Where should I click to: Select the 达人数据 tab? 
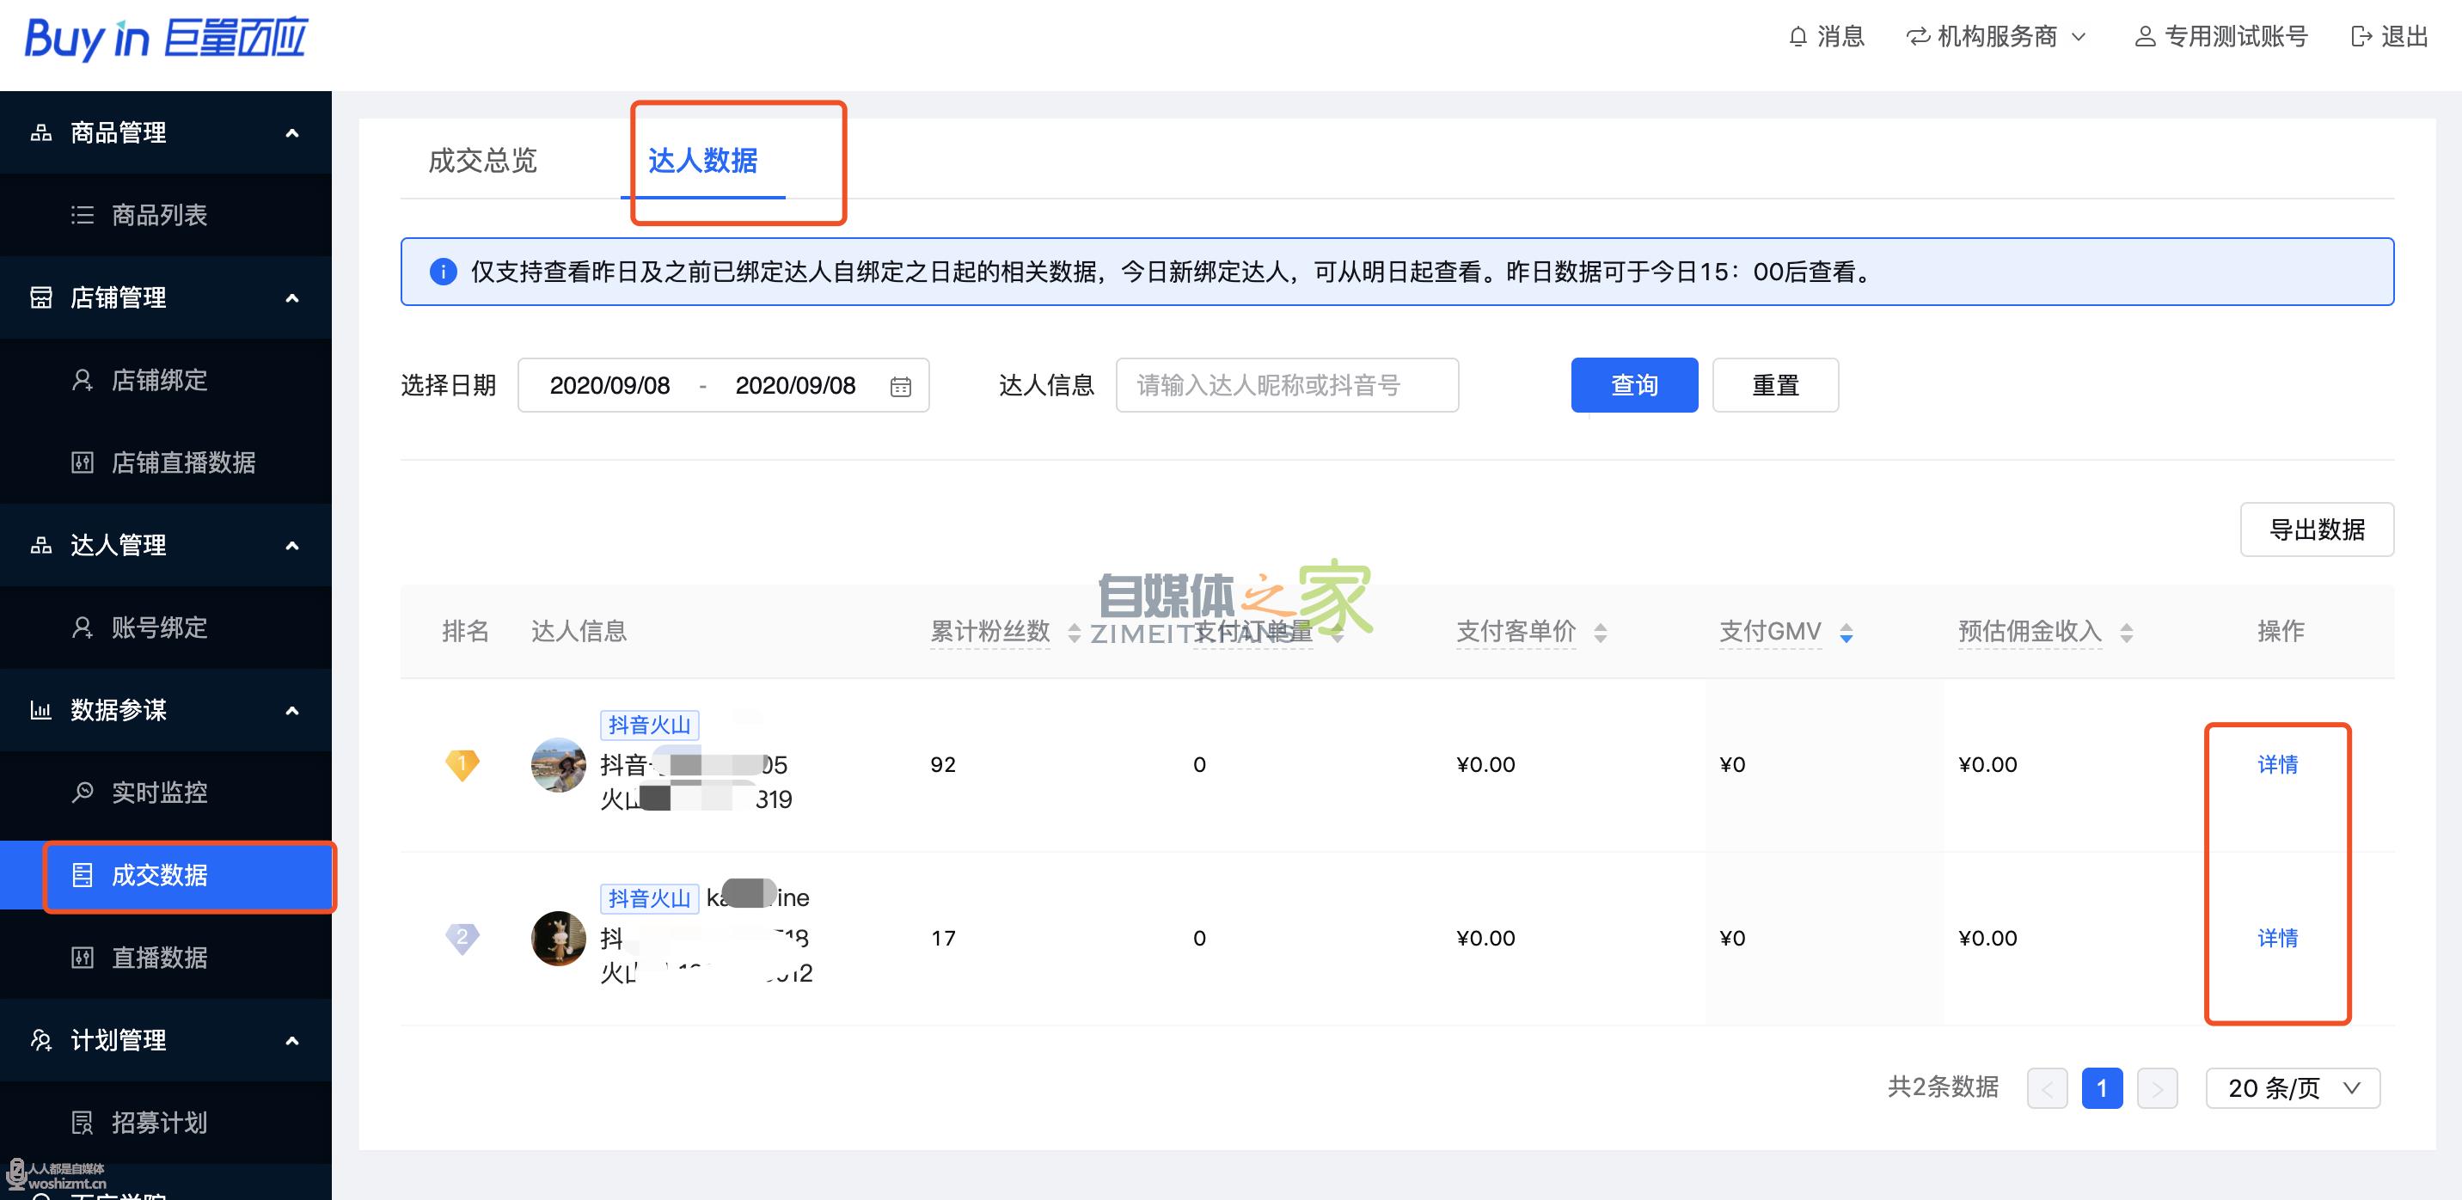pyautogui.click(x=702, y=161)
